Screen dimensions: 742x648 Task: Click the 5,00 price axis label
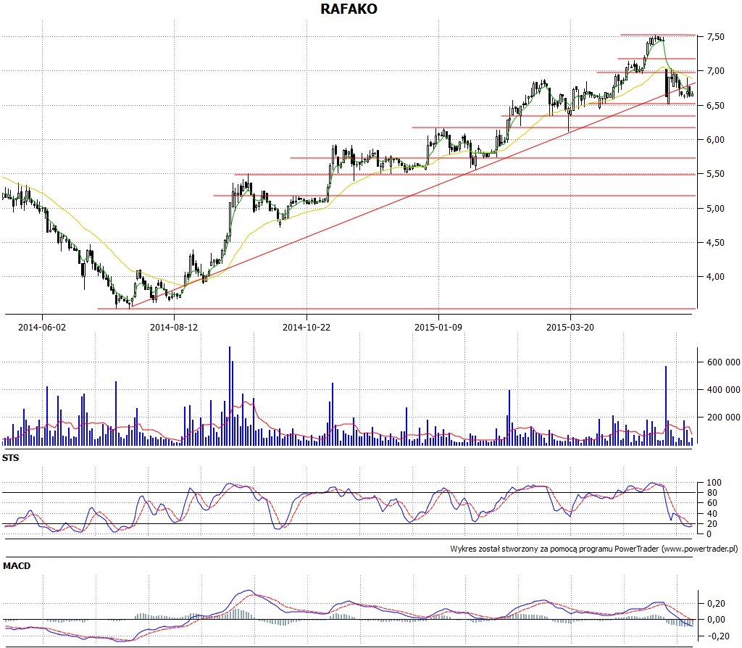tap(715, 208)
